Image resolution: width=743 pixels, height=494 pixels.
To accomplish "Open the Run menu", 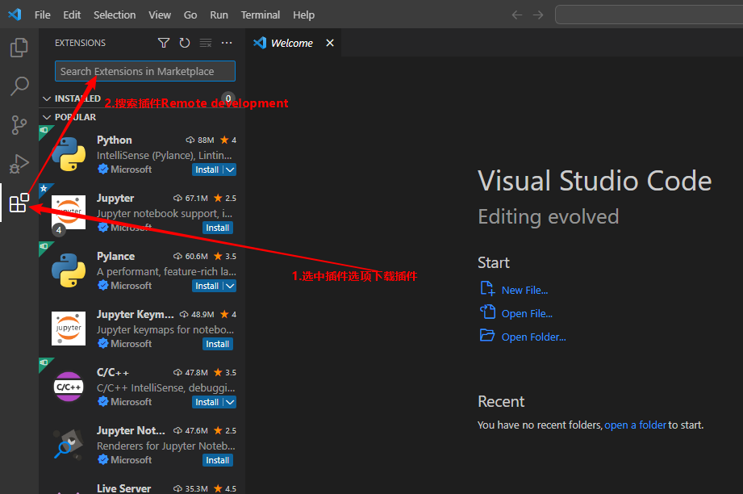I will pyautogui.click(x=219, y=15).
